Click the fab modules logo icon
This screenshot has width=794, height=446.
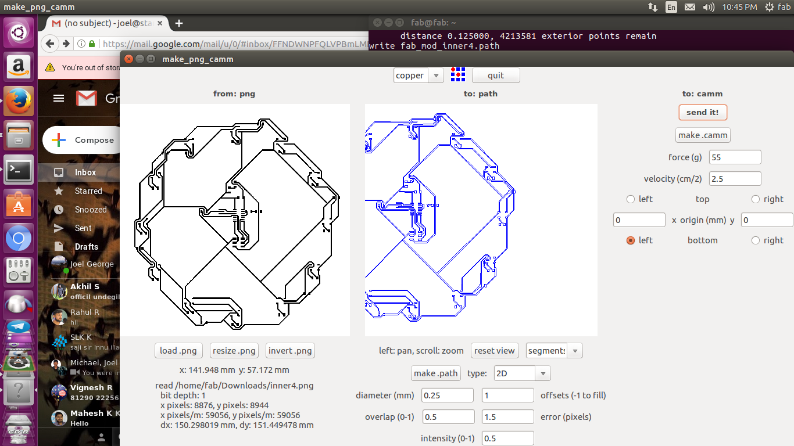point(458,75)
